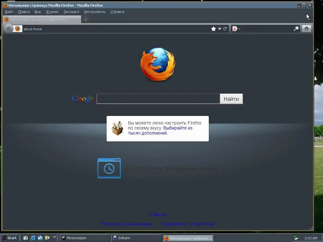
Task: Click the Firefox site identity icon
Action: click(x=18, y=29)
